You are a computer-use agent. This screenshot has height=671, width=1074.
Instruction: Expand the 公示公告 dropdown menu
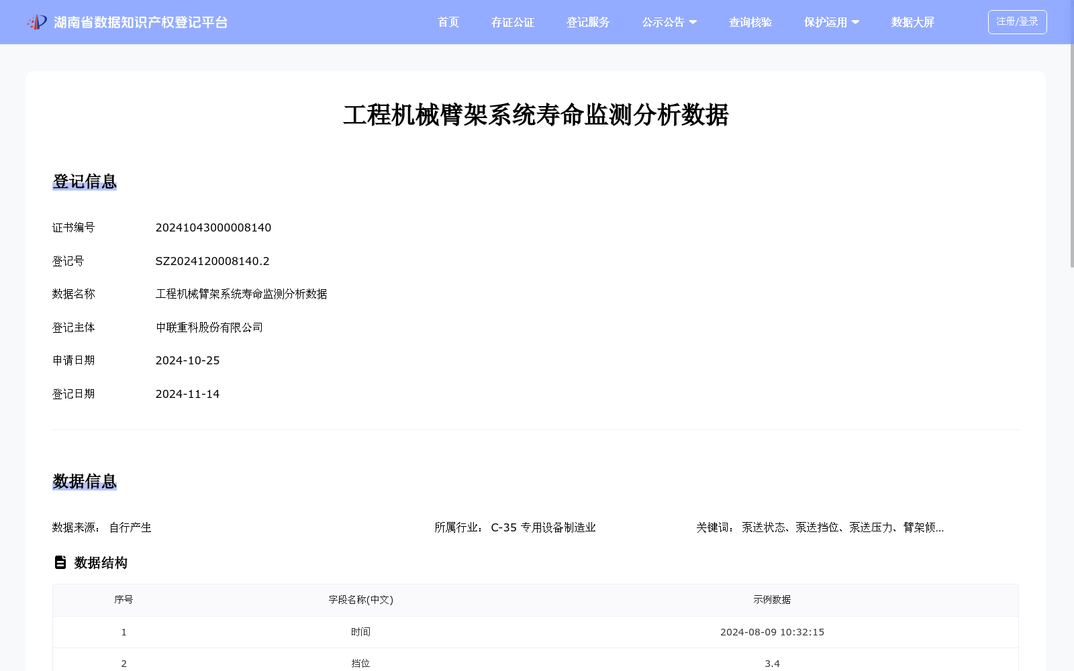(669, 22)
